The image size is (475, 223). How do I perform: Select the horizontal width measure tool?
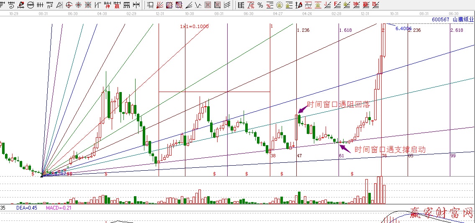pyautogui.click(x=136, y=5)
